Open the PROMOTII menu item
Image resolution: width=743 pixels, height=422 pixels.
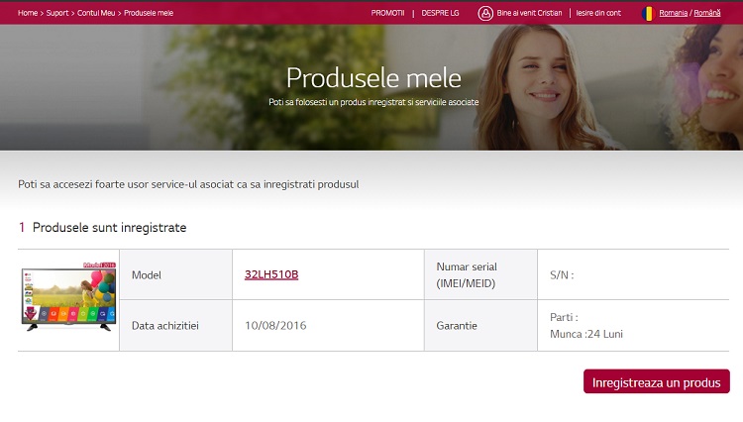point(387,13)
